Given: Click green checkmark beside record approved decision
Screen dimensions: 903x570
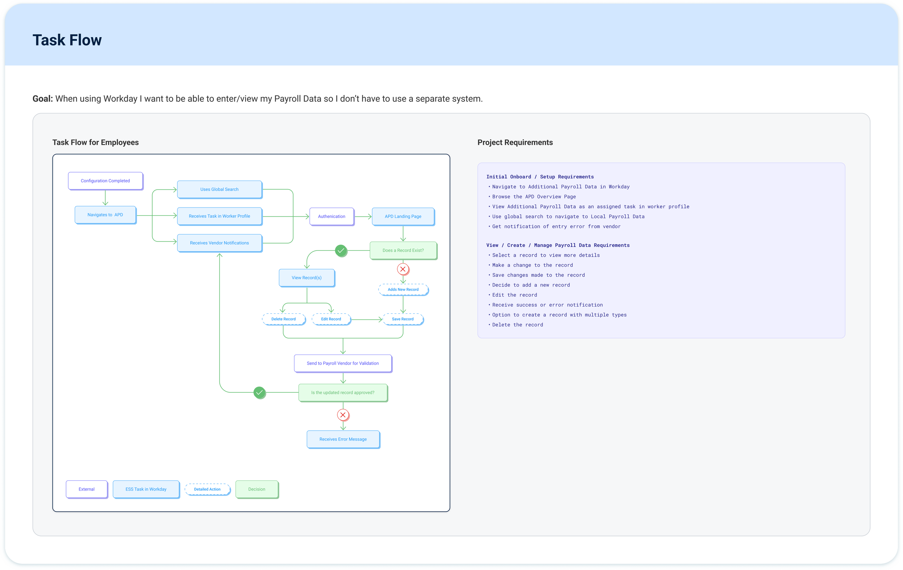Looking at the screenshot, I should pyautogui.click(x=259, y=392).
